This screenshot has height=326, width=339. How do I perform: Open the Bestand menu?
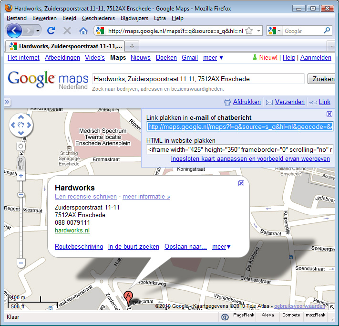pos(17,18)
